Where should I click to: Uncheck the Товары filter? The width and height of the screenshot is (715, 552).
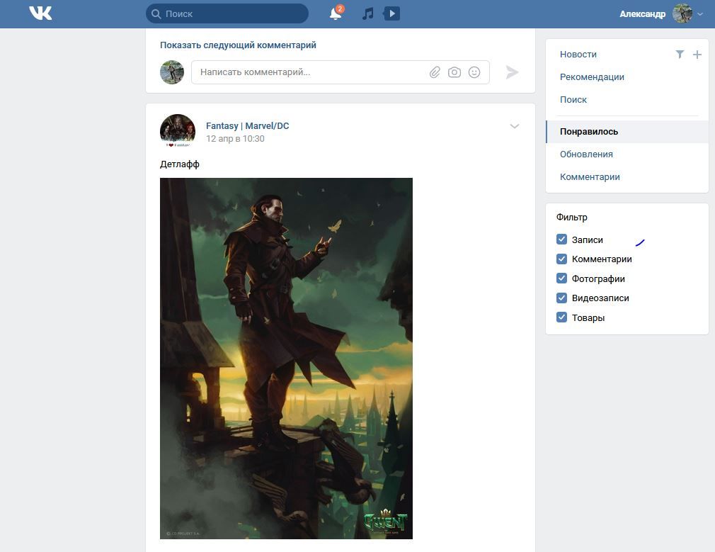coord(561,317)
